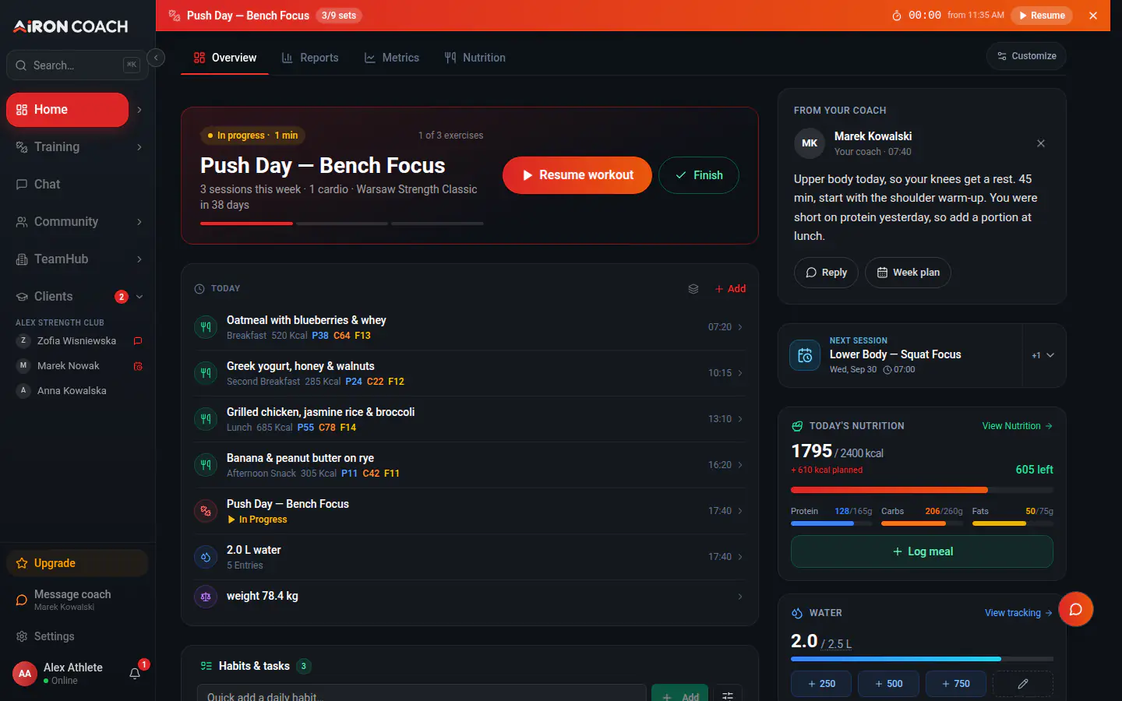Viewport: 1122px width, 701px height.
Task: Click the weight scale entry icon
Action: pos(206,597)
